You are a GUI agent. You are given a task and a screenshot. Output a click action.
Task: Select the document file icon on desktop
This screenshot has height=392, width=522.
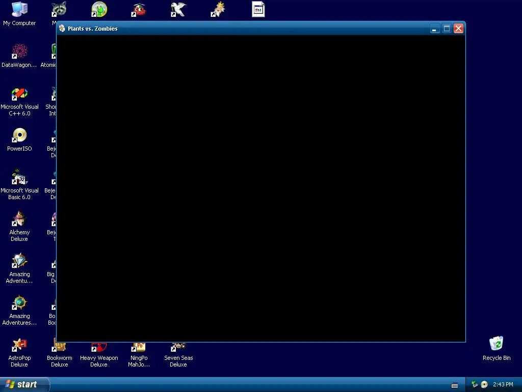click(x=258, y=9)
